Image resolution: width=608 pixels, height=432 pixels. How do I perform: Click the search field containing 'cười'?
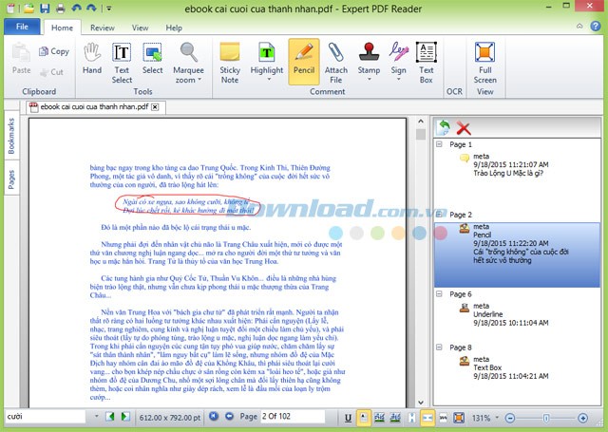(x=47, y=417)
